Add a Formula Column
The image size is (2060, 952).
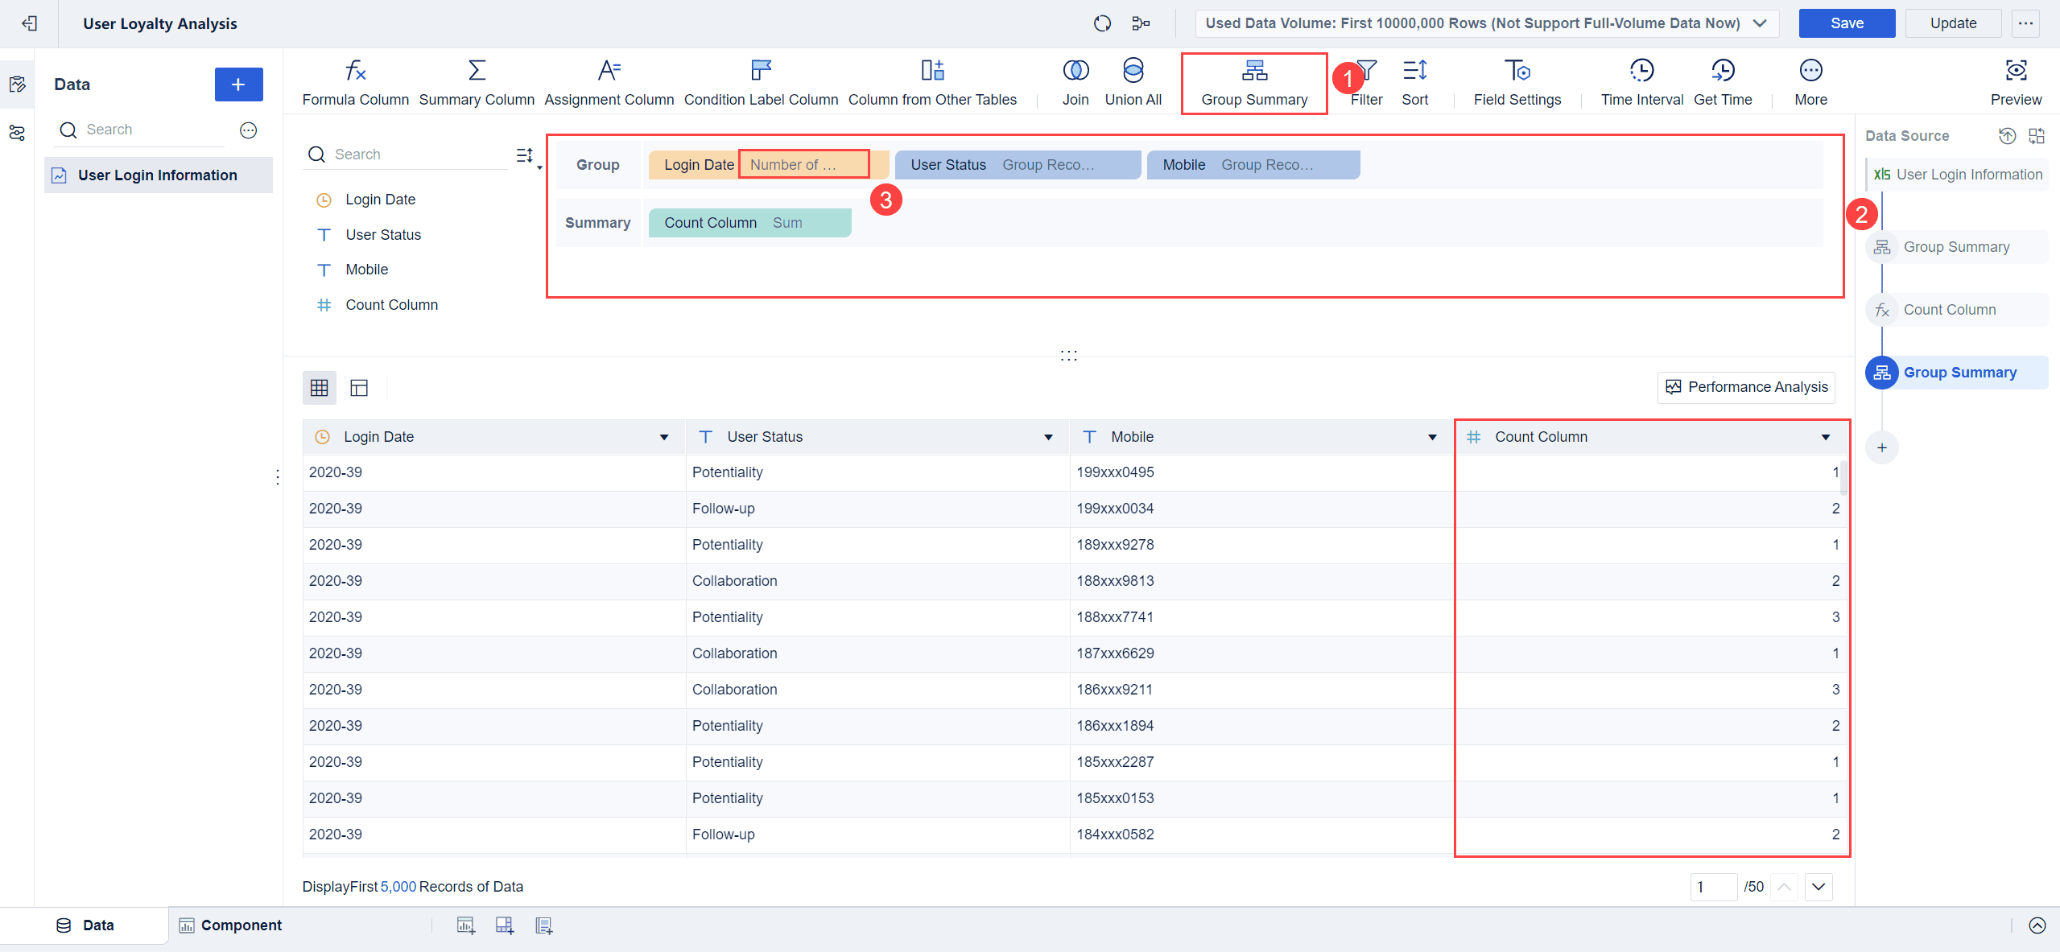[x=355, y=83]
